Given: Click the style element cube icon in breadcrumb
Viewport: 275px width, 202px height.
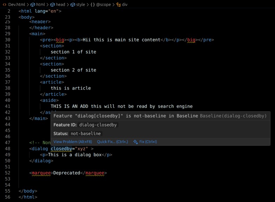Looking at the screenshot, I should click(x=73, y=5).
